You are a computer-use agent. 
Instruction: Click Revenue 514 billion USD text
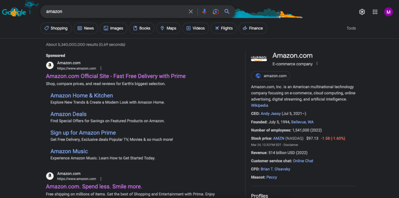click(x=279, y=153)
